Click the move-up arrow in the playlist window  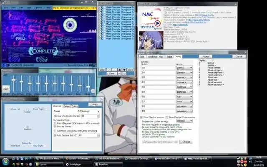tap(120, 70)
